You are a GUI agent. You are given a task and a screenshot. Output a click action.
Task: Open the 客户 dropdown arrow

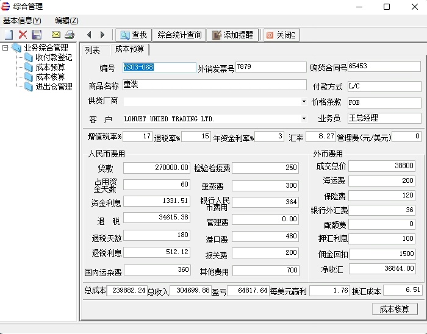pyautogui.click(x=304, y=119)
